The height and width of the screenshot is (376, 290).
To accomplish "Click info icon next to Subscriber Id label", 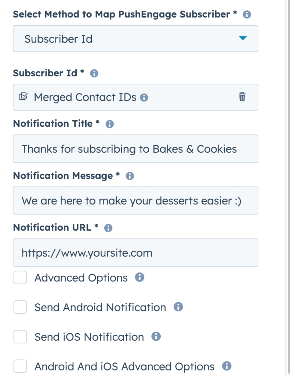I will click(x=94, y=73).
